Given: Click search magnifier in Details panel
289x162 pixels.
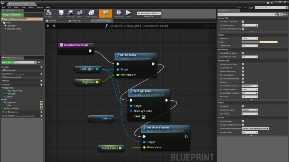Looking at the screenshot, I should click(x=276, y=14).
